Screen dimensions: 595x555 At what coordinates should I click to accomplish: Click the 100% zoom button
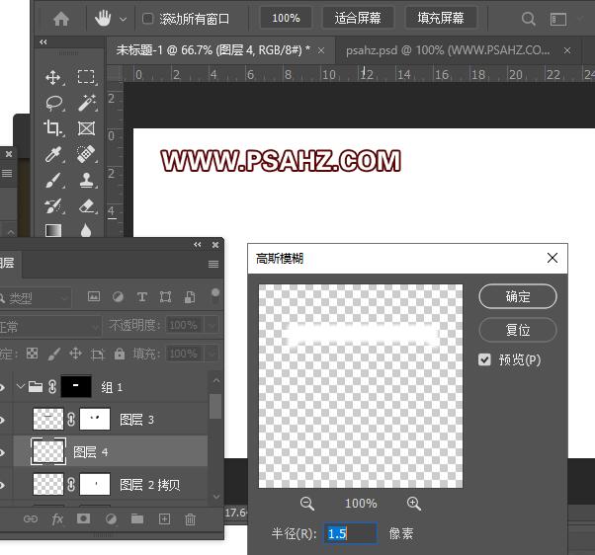(x=286, y=18)
